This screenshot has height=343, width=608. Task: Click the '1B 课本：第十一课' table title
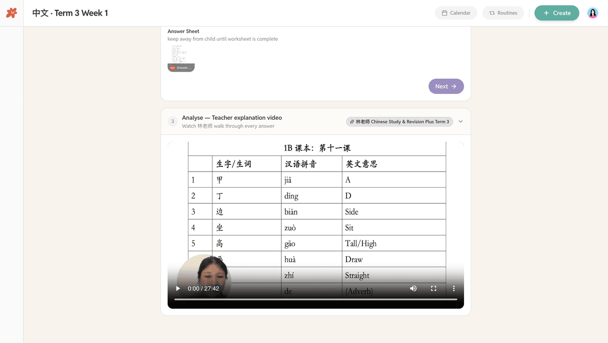pyautogui.click(x=317, y=148)
